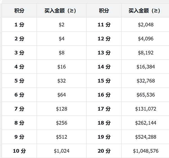Image resolution: width=169 pixels, height=158 pixels.
Task: Click the $64 amount cell
Action: click(61, 95)
